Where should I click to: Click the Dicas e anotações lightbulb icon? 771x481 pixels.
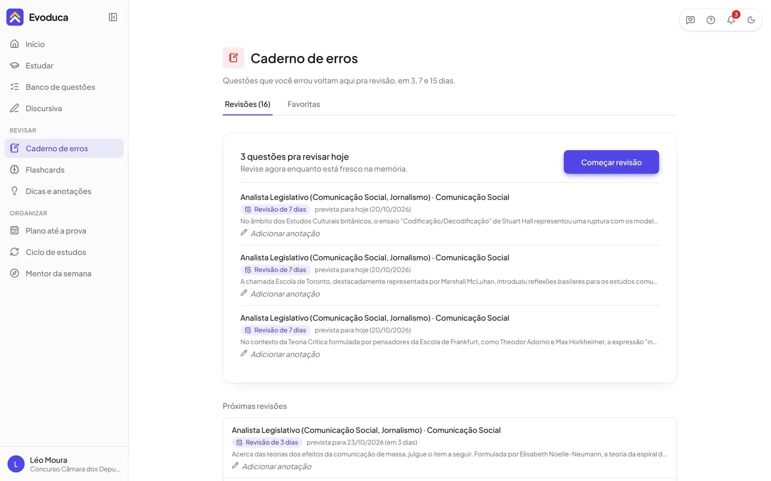[14, 191]
